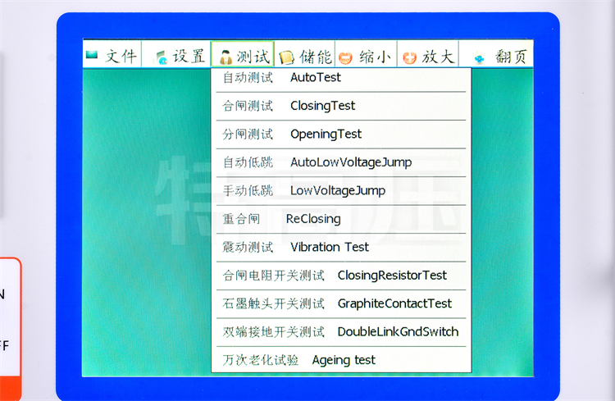Click the empty green area right of the menu
The image size is (615, 401).
click(x=502, y=221)
